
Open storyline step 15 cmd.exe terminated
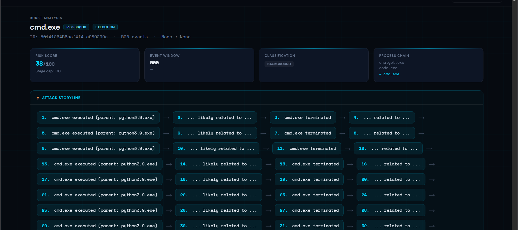(x=309, y=164)
